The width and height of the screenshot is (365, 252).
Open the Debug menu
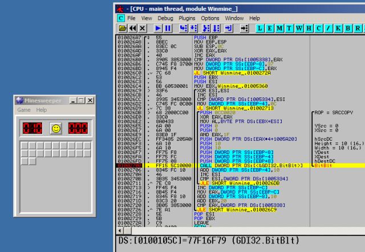[165, 18]
